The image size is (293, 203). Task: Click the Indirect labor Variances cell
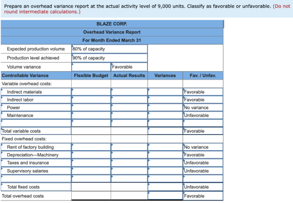click(x=165, y=100)
